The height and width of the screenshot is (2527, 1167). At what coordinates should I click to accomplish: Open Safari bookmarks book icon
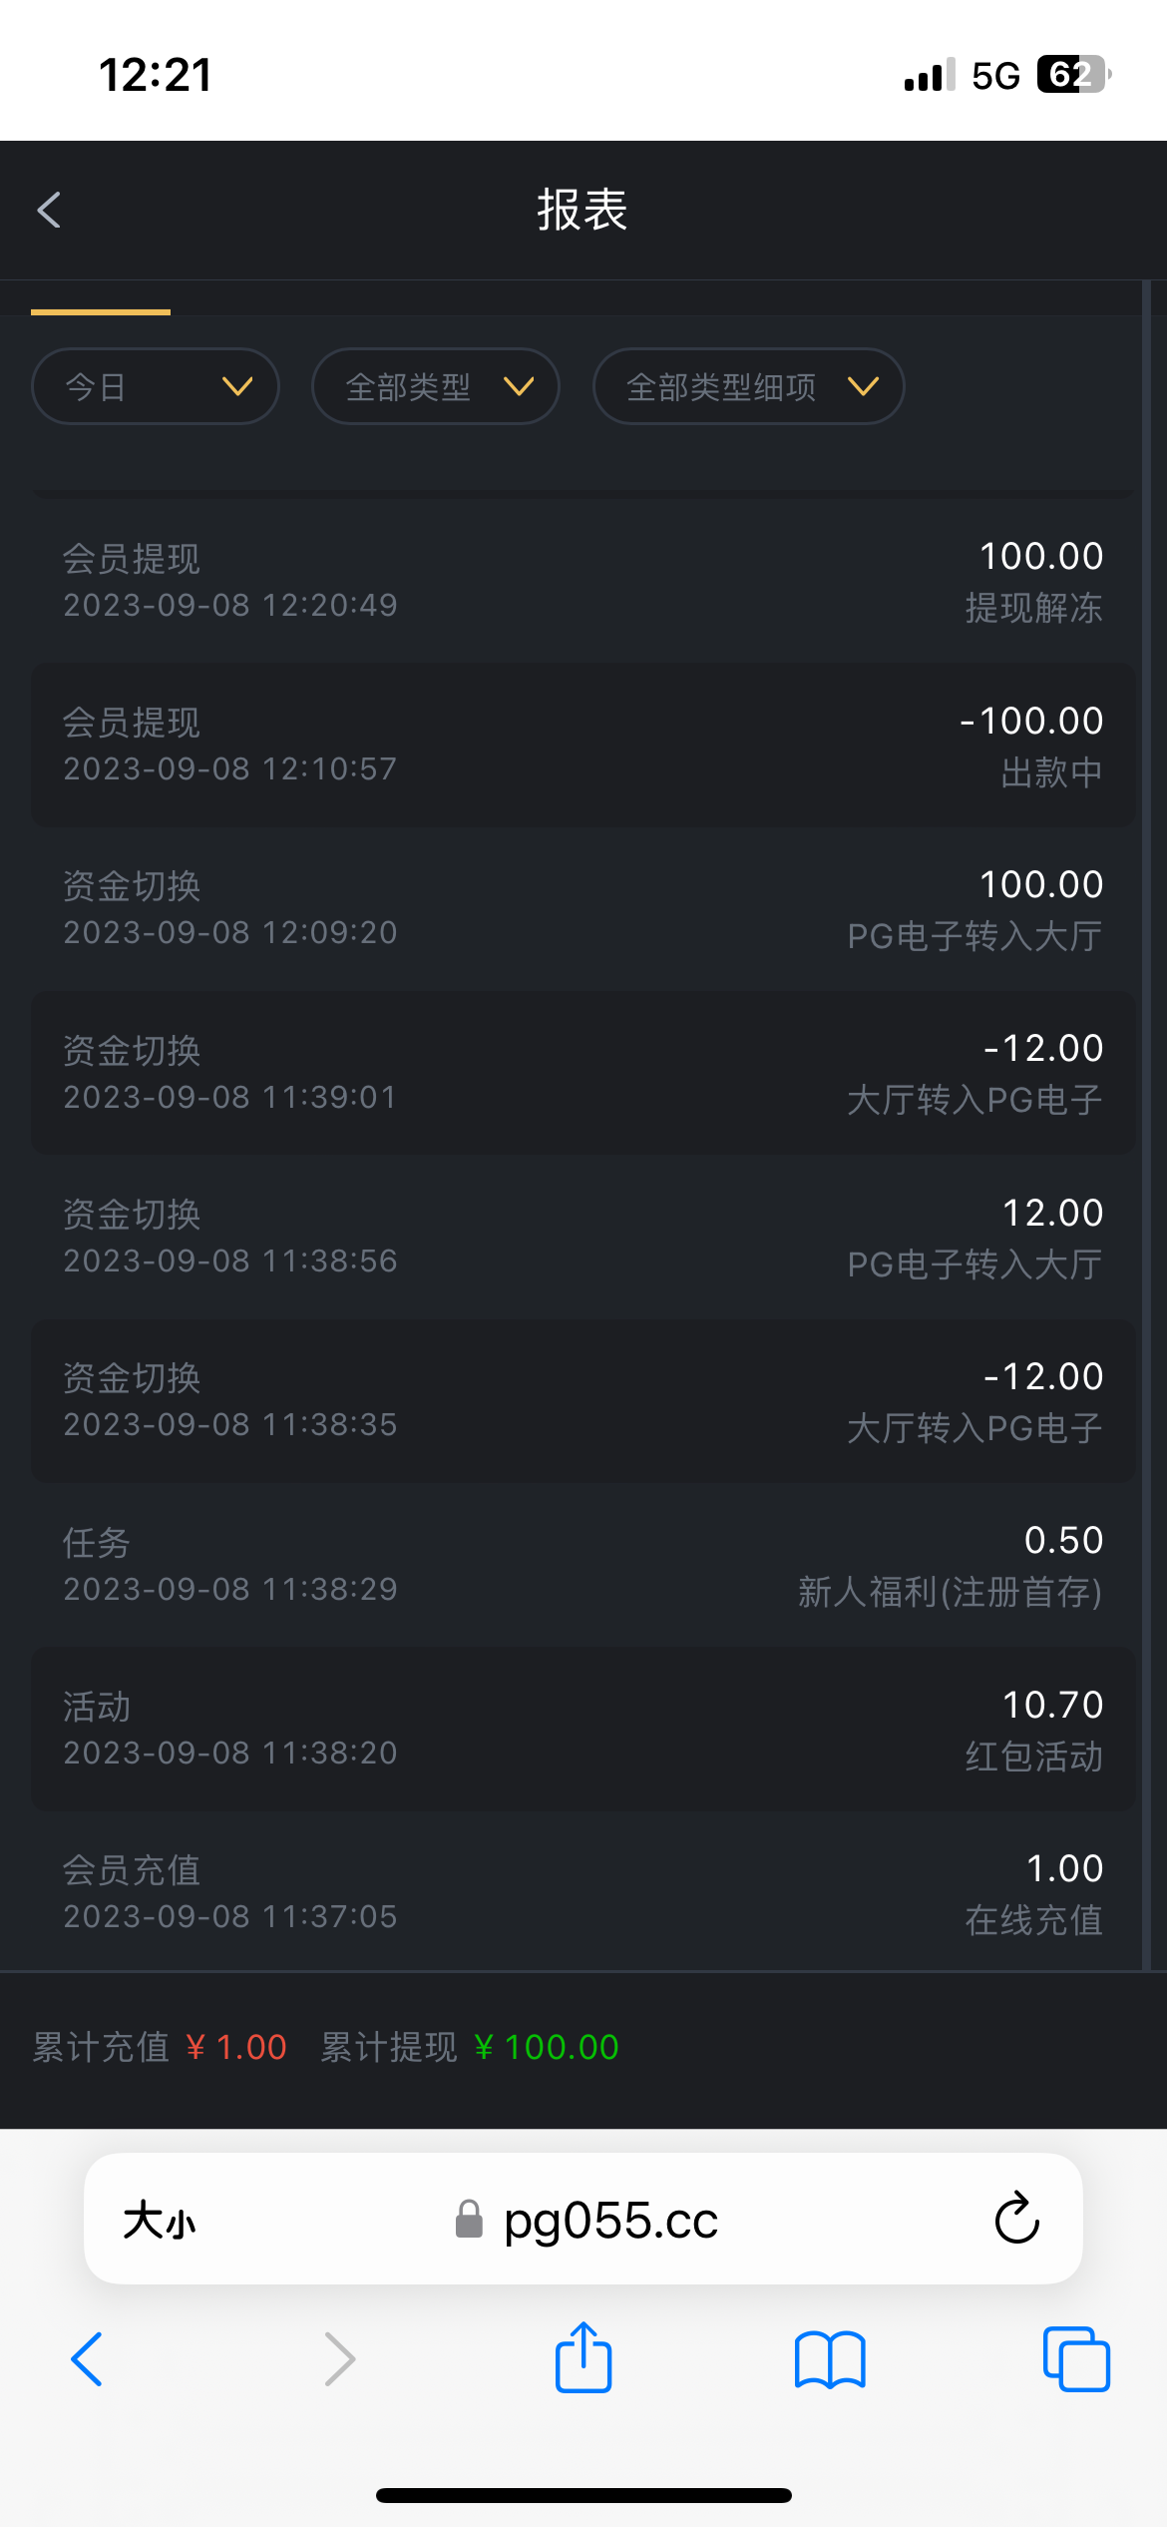(830, 2360)
